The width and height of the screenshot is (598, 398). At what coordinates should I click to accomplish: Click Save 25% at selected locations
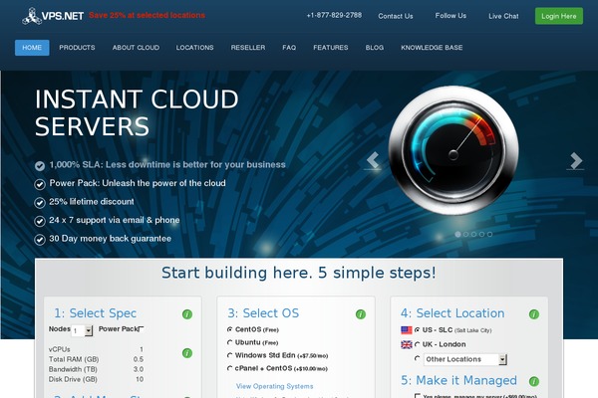click(147, 15)
